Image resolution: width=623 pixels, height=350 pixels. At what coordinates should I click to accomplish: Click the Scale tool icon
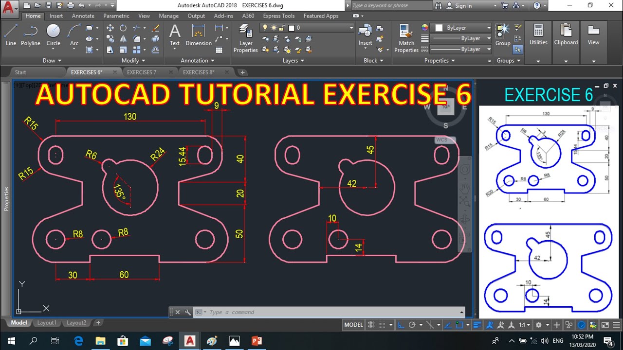tap(123, 50)
